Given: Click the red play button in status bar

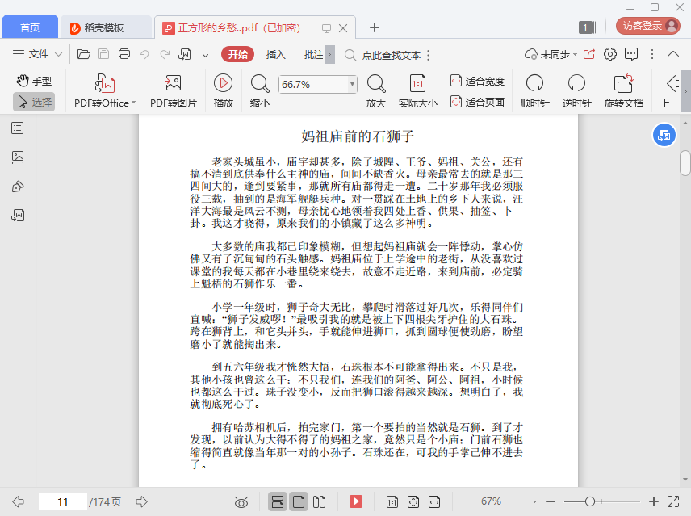Looking at the screenshot, I should pos(356,501).
